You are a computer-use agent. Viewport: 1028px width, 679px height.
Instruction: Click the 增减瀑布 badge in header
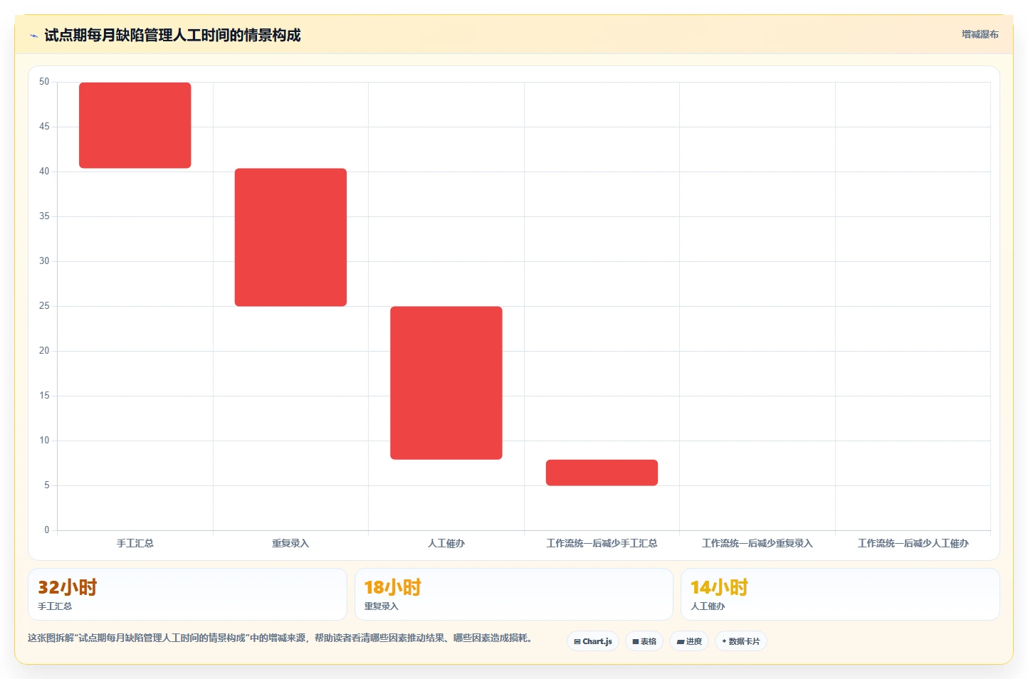(980, 34)
